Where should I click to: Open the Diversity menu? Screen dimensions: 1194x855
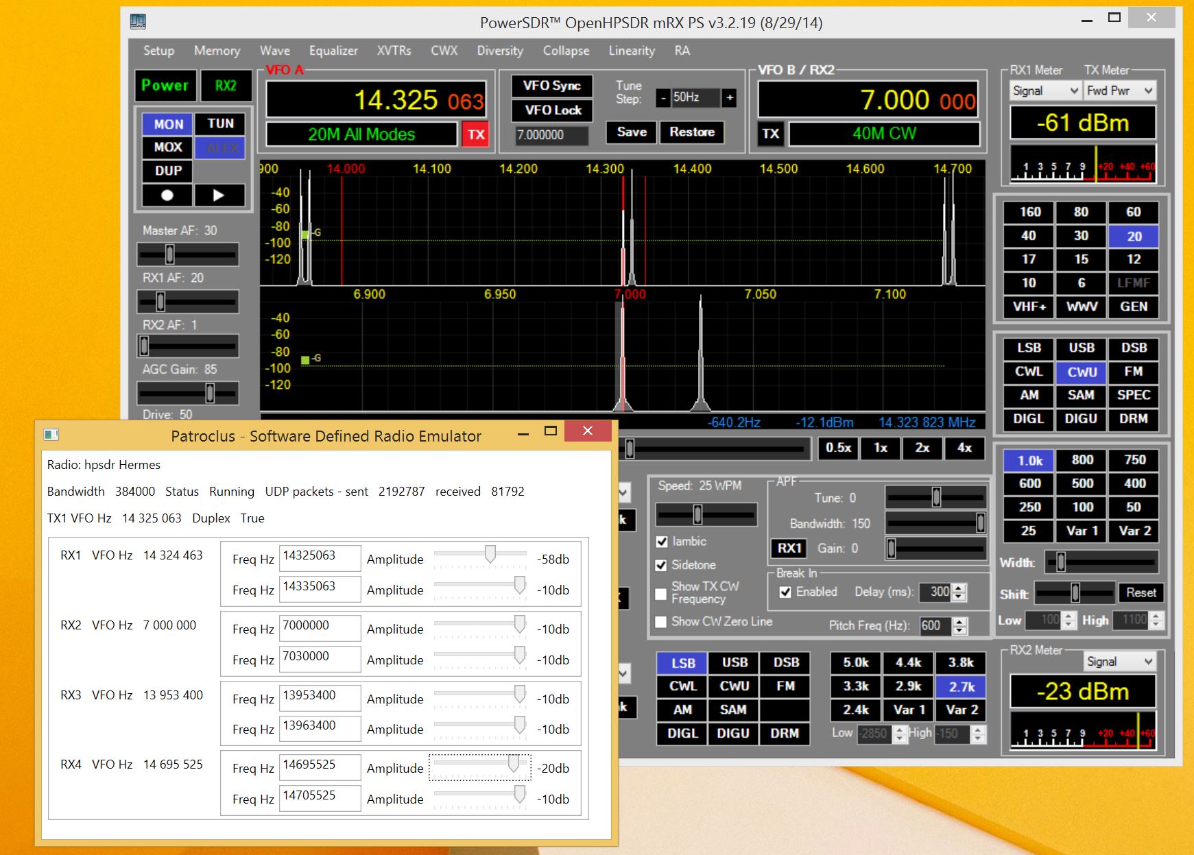point(500,51)
